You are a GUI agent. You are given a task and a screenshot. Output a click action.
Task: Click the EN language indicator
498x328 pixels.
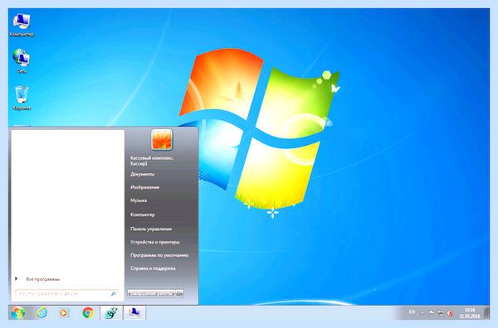[412, 312]
